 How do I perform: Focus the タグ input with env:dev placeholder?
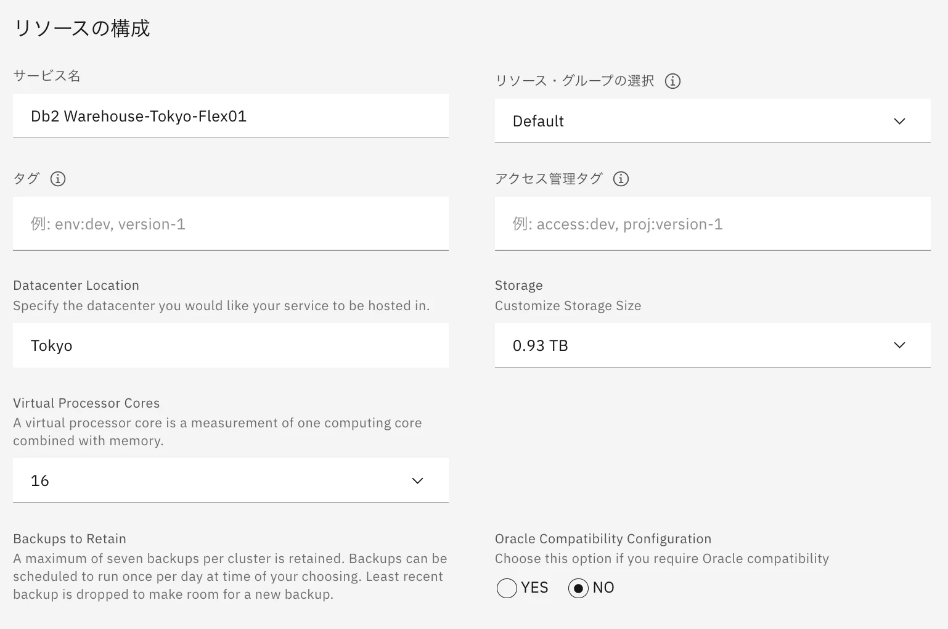231,224
